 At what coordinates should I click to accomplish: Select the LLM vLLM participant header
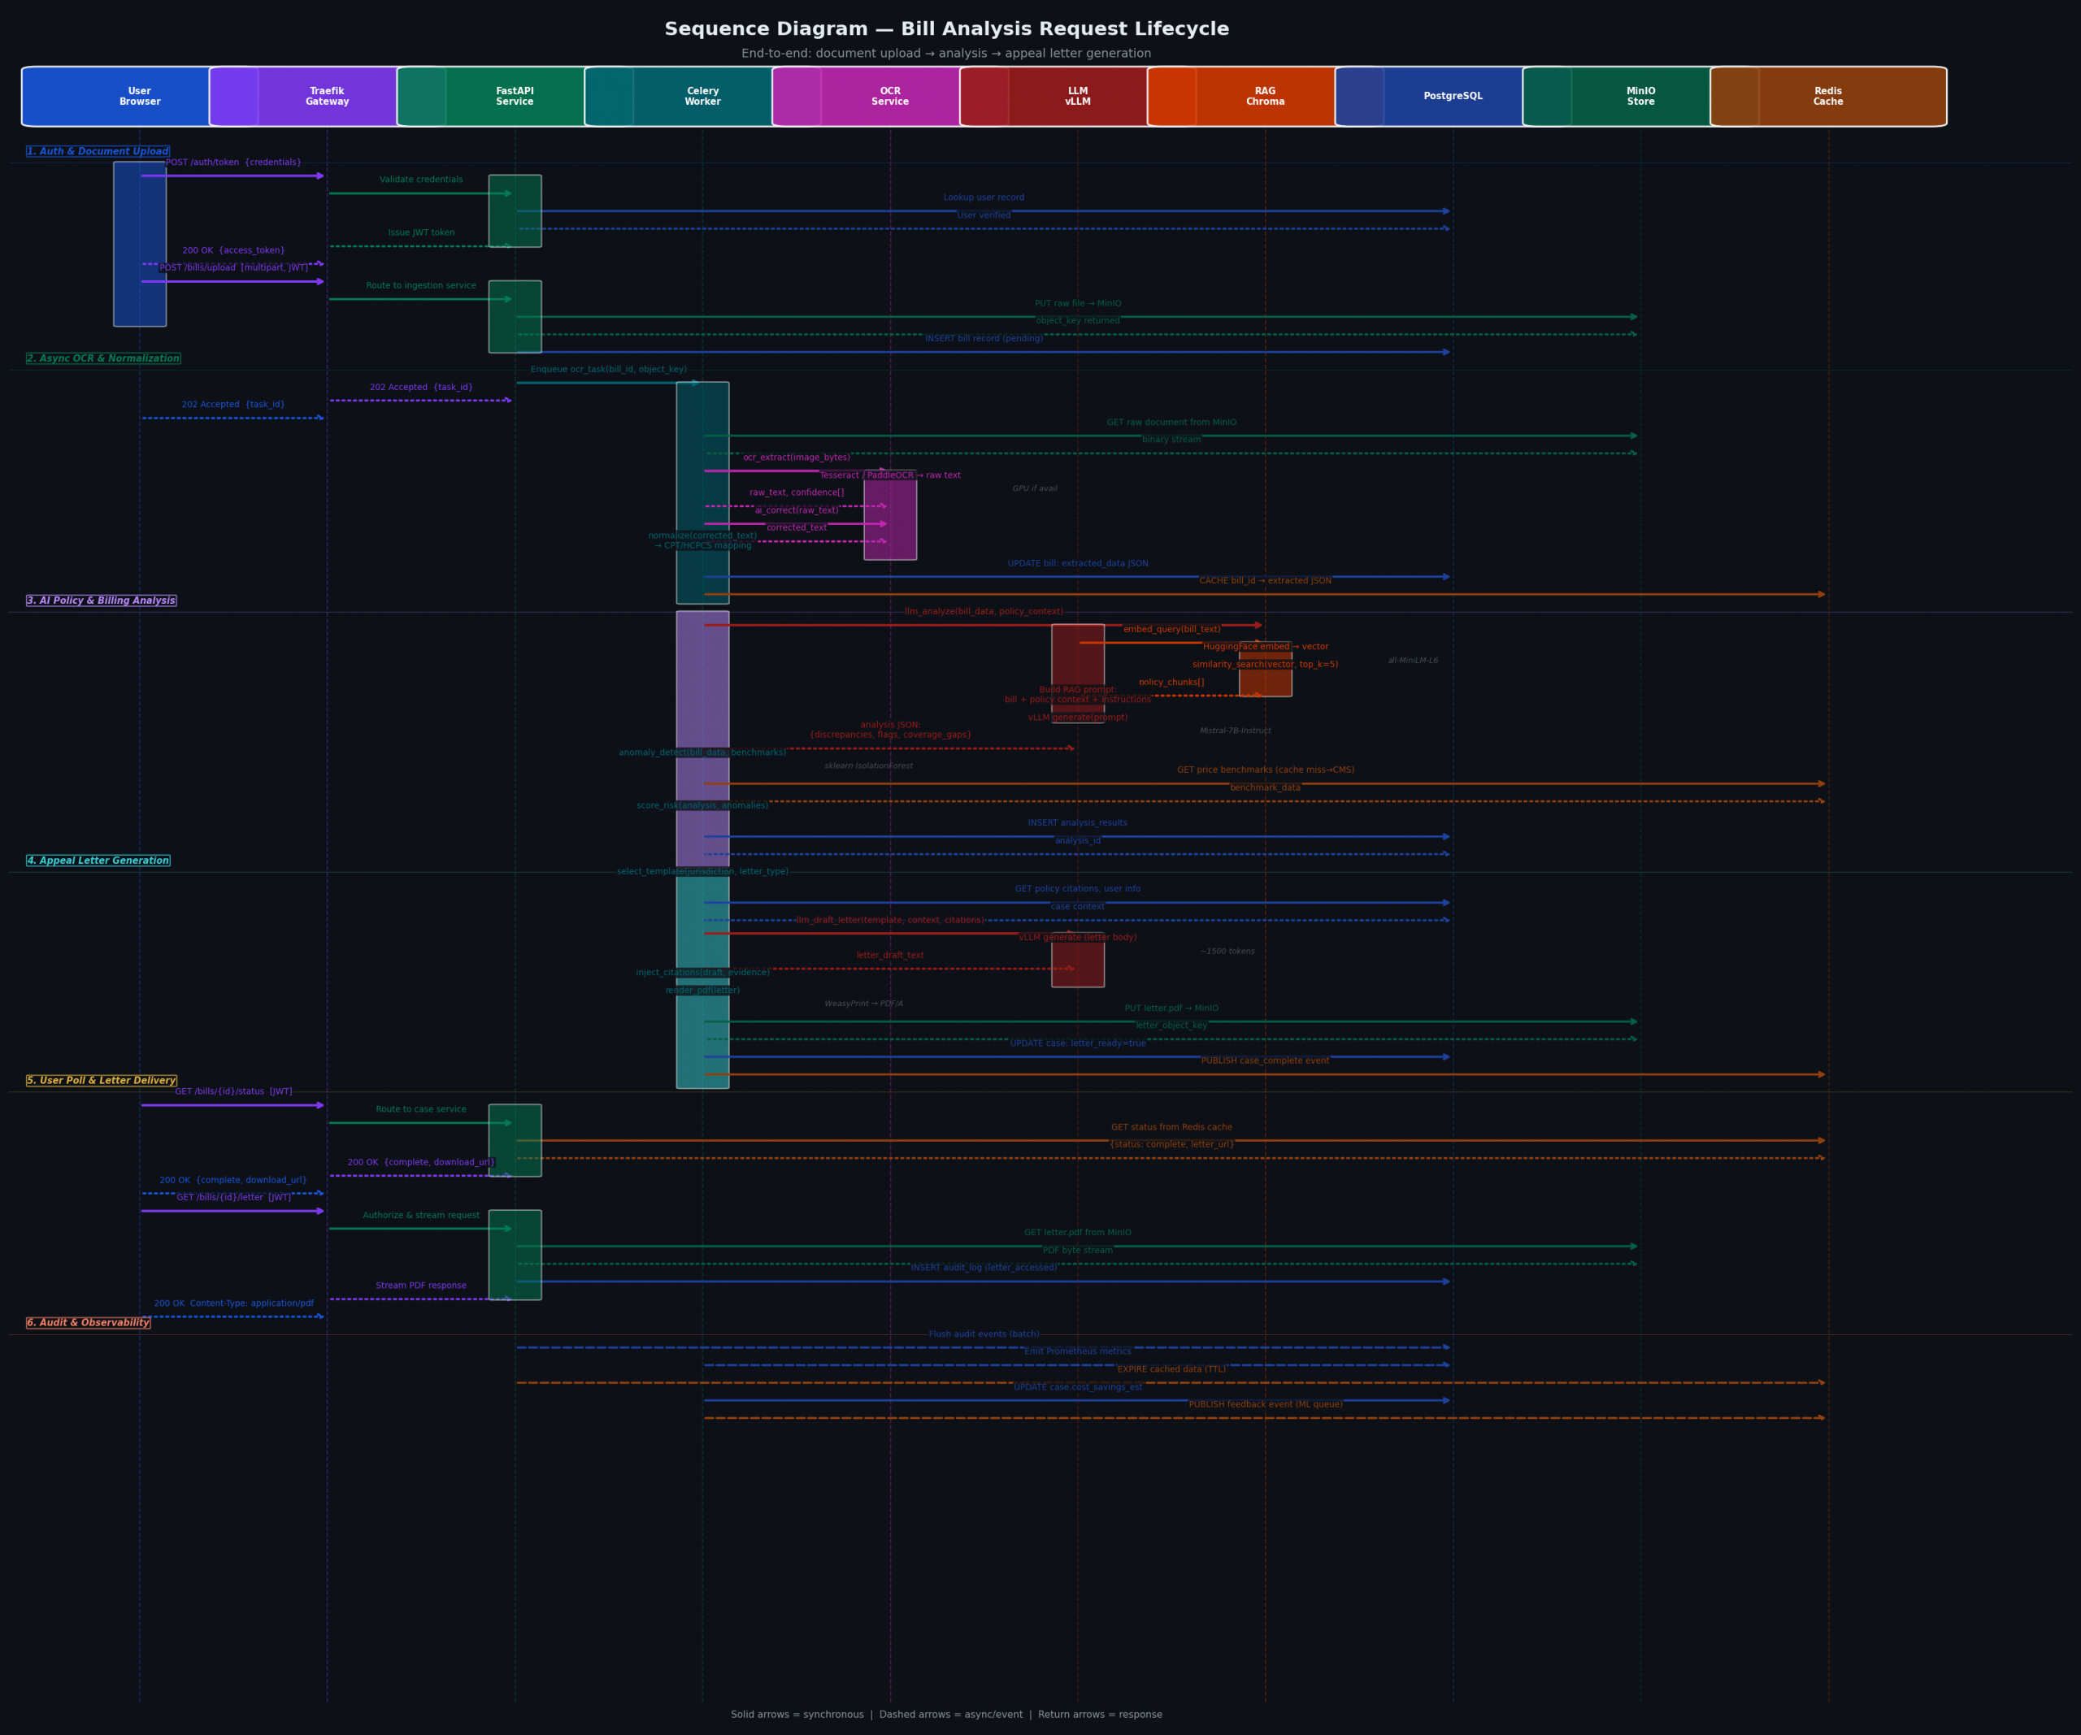pyautogui.click(x=1077, y=96)
